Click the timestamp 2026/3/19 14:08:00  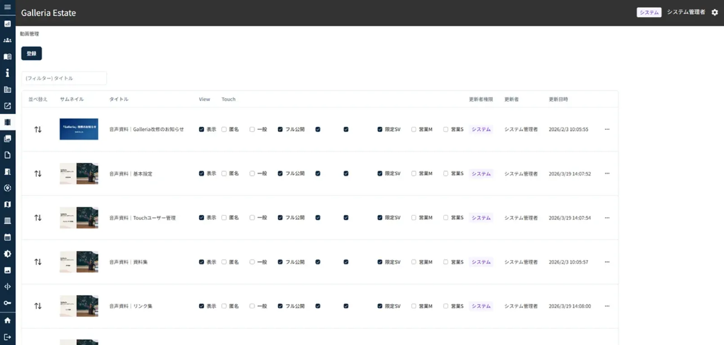point(570,306)
